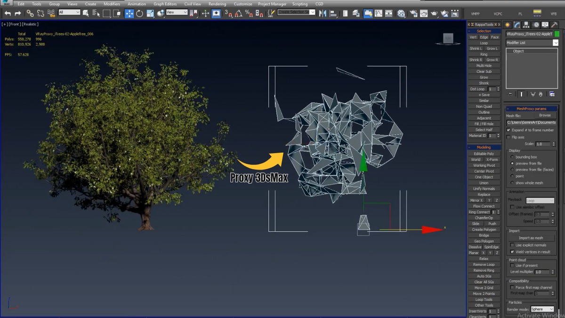Open the Edit menu
The height and width of the screenshot is (318, 565).
(21, 4)
